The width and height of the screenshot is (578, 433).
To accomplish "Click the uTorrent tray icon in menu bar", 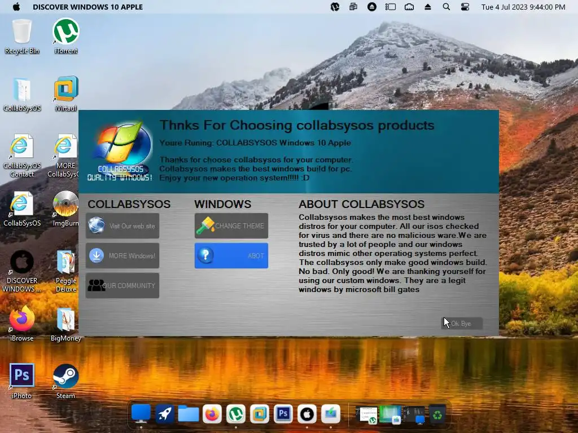I will (335, 7).
